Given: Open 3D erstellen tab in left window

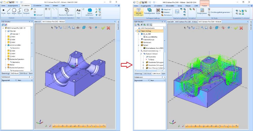Looking at the screenshot, I should [x=37, y=5].
